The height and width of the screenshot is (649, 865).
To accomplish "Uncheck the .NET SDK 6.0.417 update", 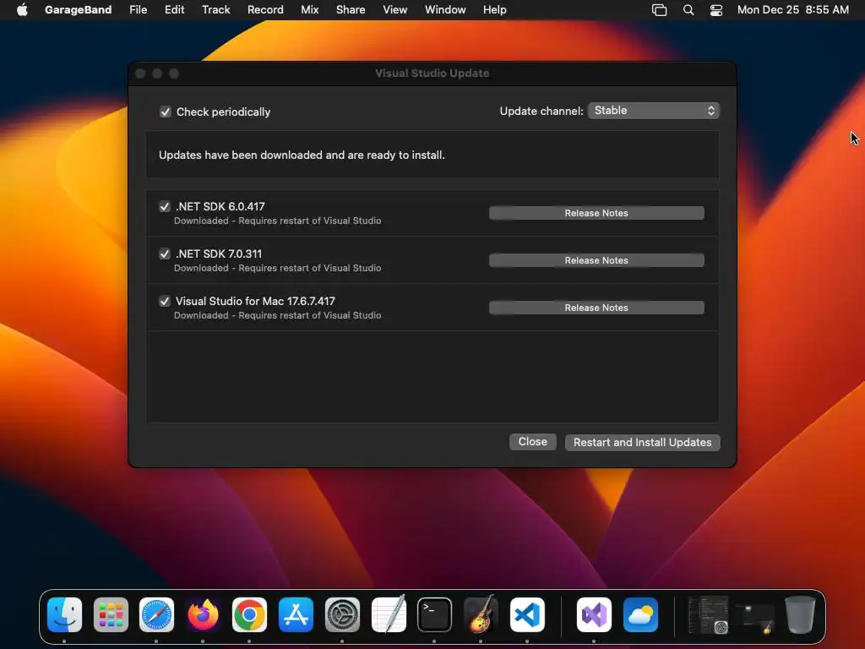I will 165,206.
